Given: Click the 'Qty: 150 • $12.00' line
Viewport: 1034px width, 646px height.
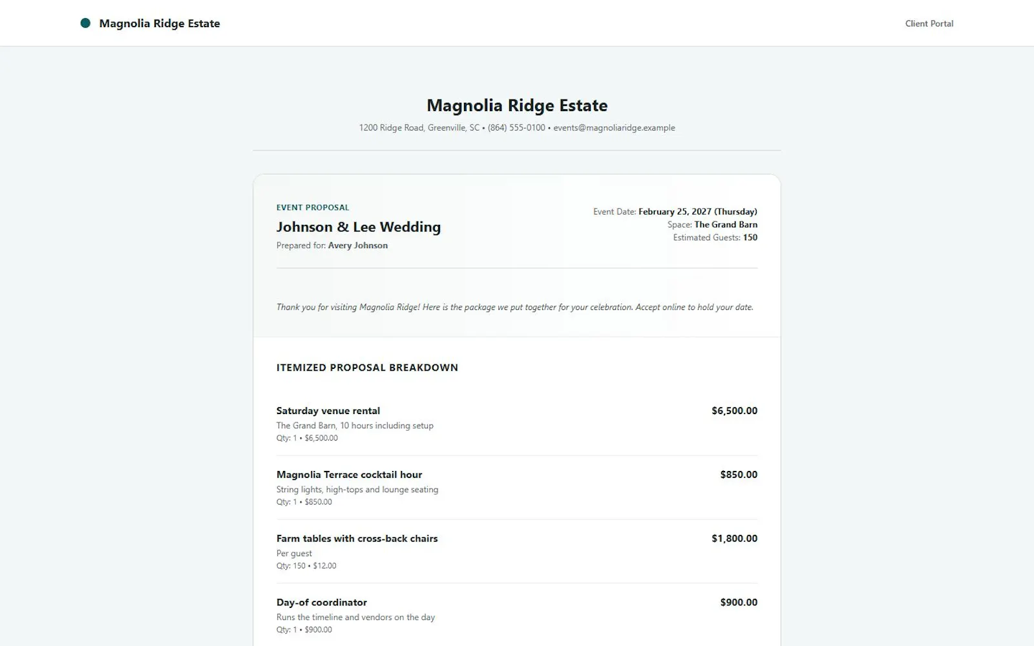Looking at the screenshot, I should click(306, 566).
